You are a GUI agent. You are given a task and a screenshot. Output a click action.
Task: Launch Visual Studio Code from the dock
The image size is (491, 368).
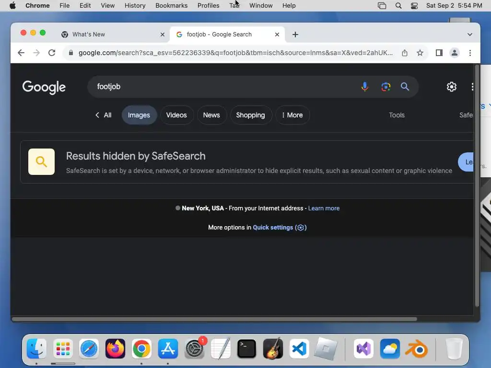click(299, 349)
